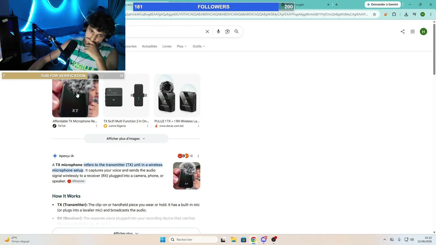436x245 pixels.
Task: Show AI overview source icons +2
Action: (185, 156)
